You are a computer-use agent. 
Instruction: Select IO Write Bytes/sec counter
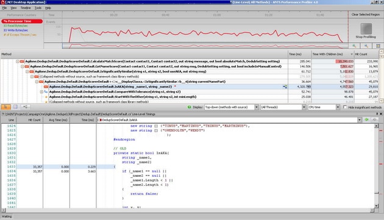click(x=16, y=30)
